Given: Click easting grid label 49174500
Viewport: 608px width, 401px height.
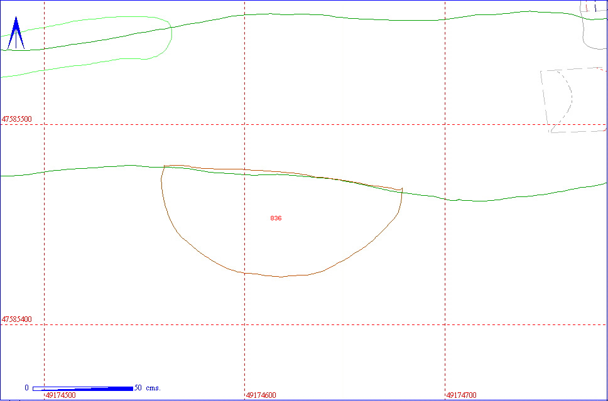Looking at the screenshot, I should pyautogui.click(x=61, y=395).
